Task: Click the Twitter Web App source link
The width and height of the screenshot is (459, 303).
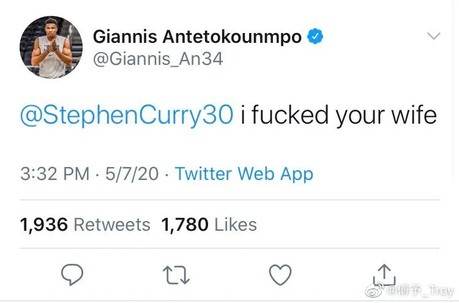Action: pyautogui.click(x=244, y=173)
